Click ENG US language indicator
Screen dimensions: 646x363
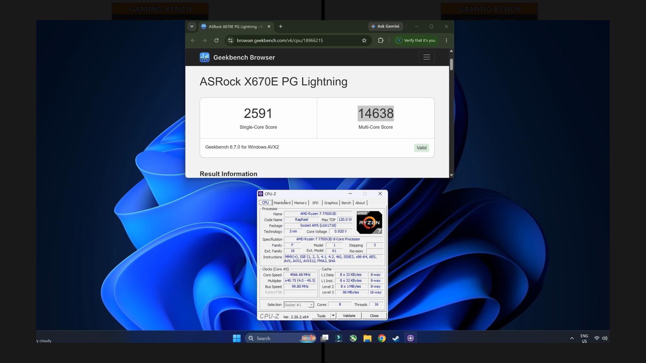click(x=584, y=338)
